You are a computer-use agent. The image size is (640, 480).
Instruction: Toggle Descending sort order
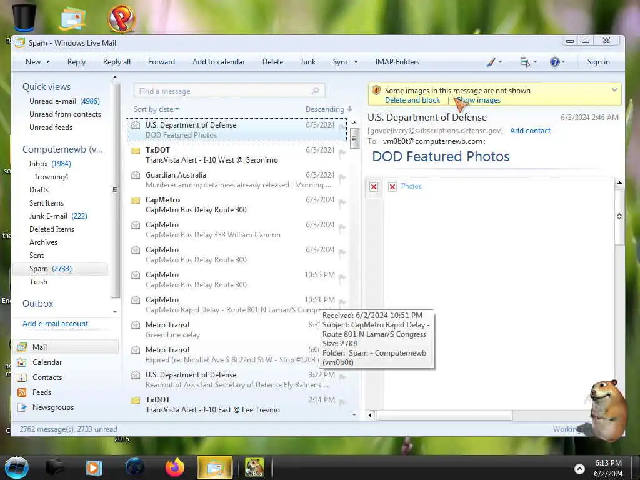(329, 109)
